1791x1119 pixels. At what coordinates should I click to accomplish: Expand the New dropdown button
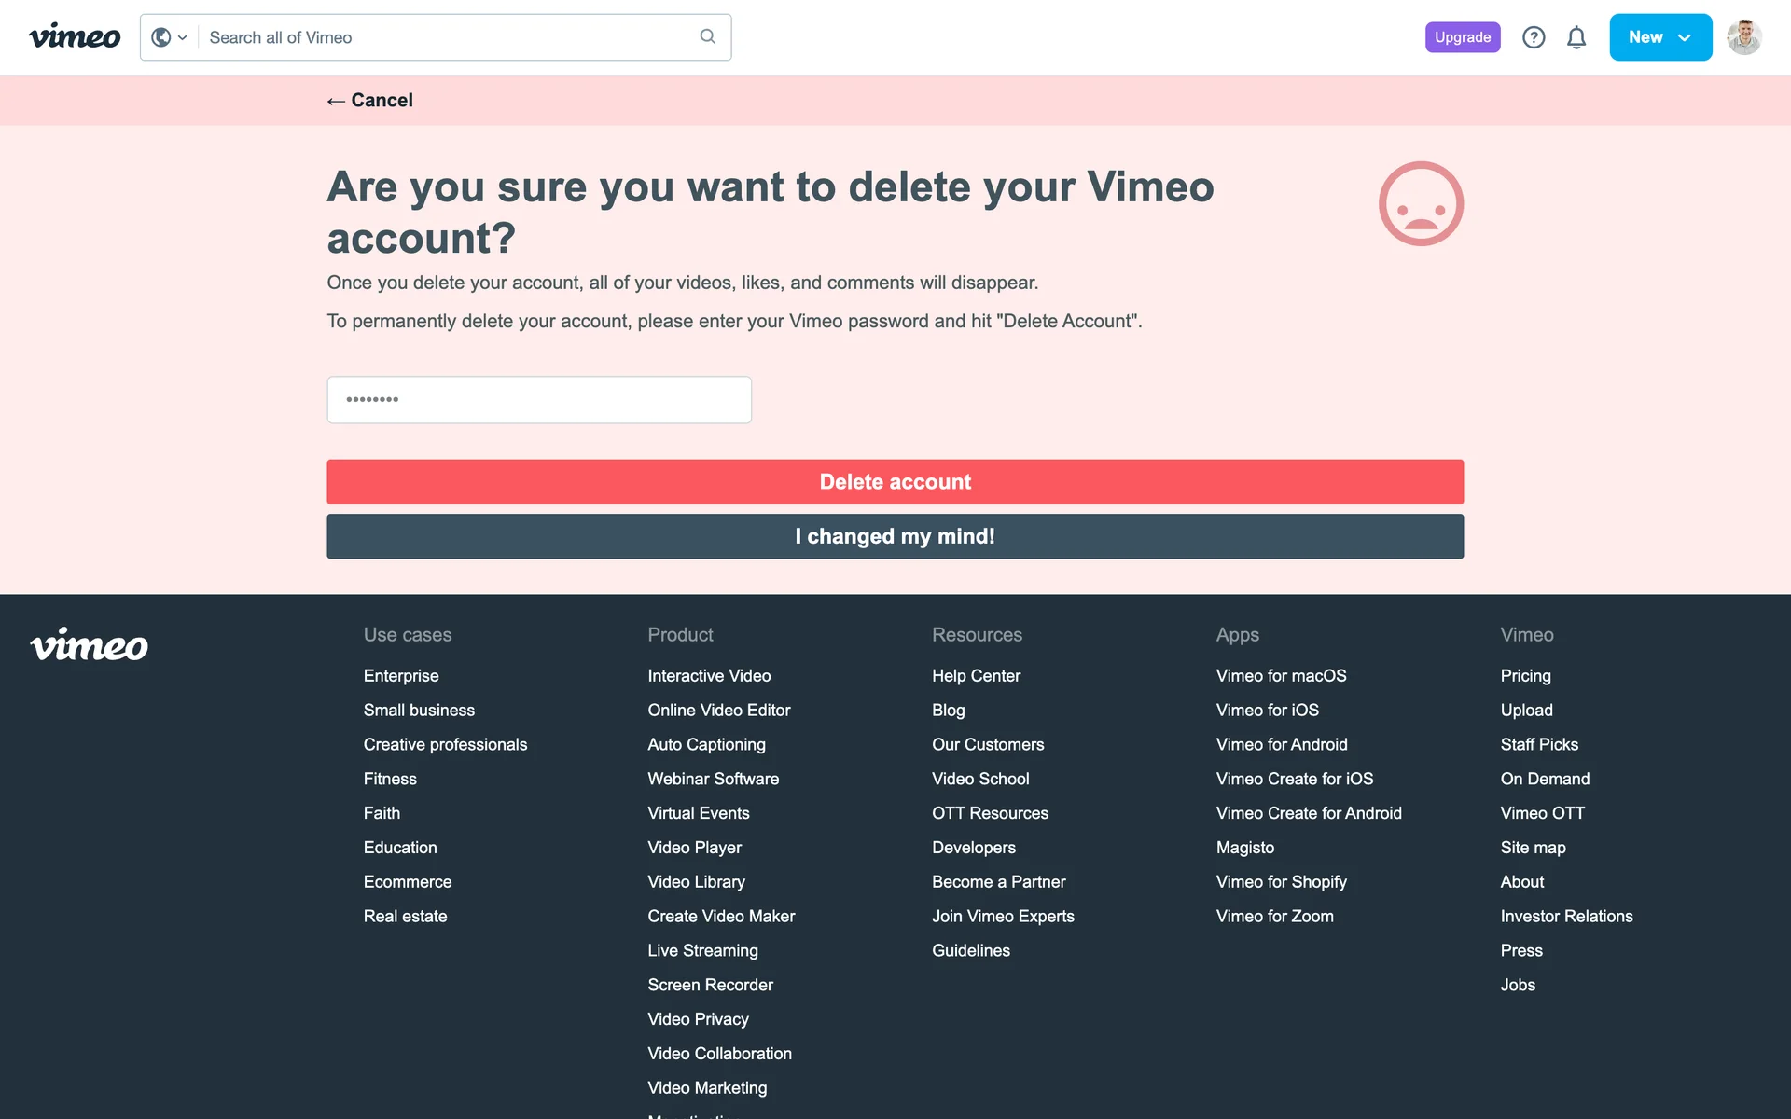coord(1659,37)
